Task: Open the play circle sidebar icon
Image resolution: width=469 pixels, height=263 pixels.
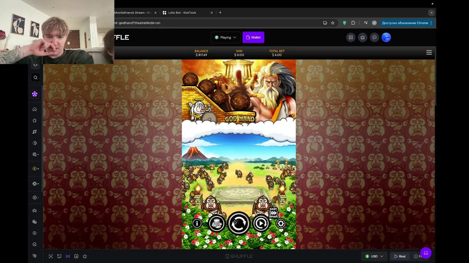Action: click(34, 233)
